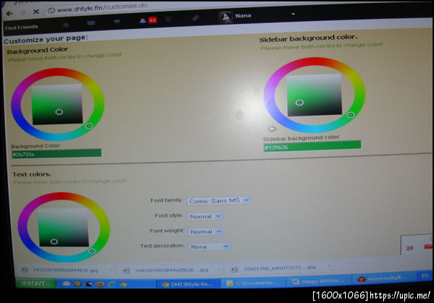Expand the menu arrow for the 10801786 download

pos(328,265)
